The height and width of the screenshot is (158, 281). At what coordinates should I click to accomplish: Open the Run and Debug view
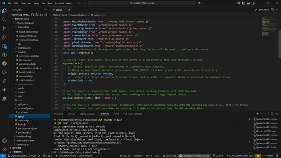4,37
